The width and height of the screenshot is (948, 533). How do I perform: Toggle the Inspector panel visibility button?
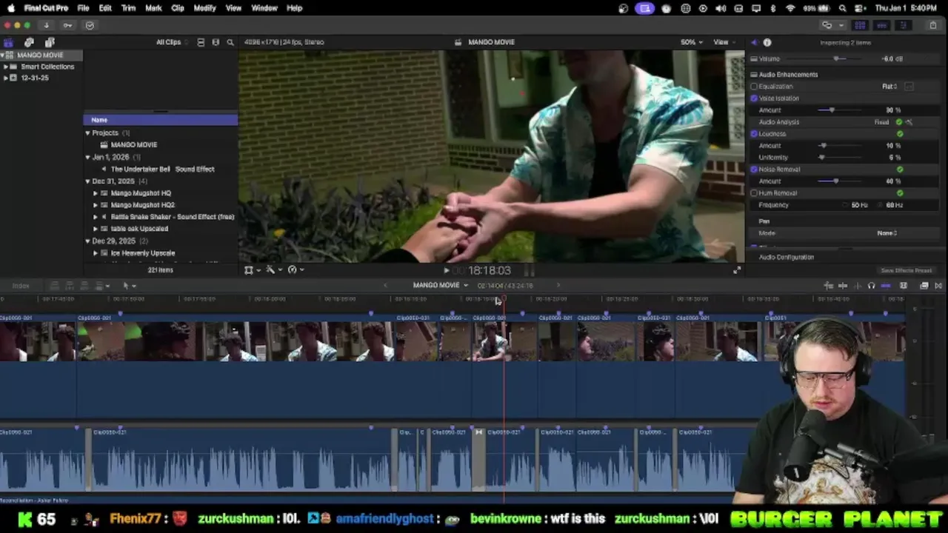coord(903,25)
